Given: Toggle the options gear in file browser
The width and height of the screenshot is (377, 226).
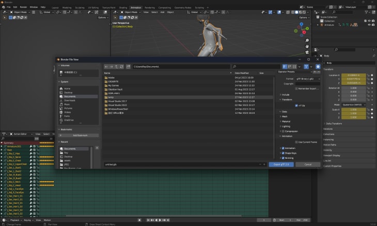Looking at the screenshot, I should (x=318, y=67).
